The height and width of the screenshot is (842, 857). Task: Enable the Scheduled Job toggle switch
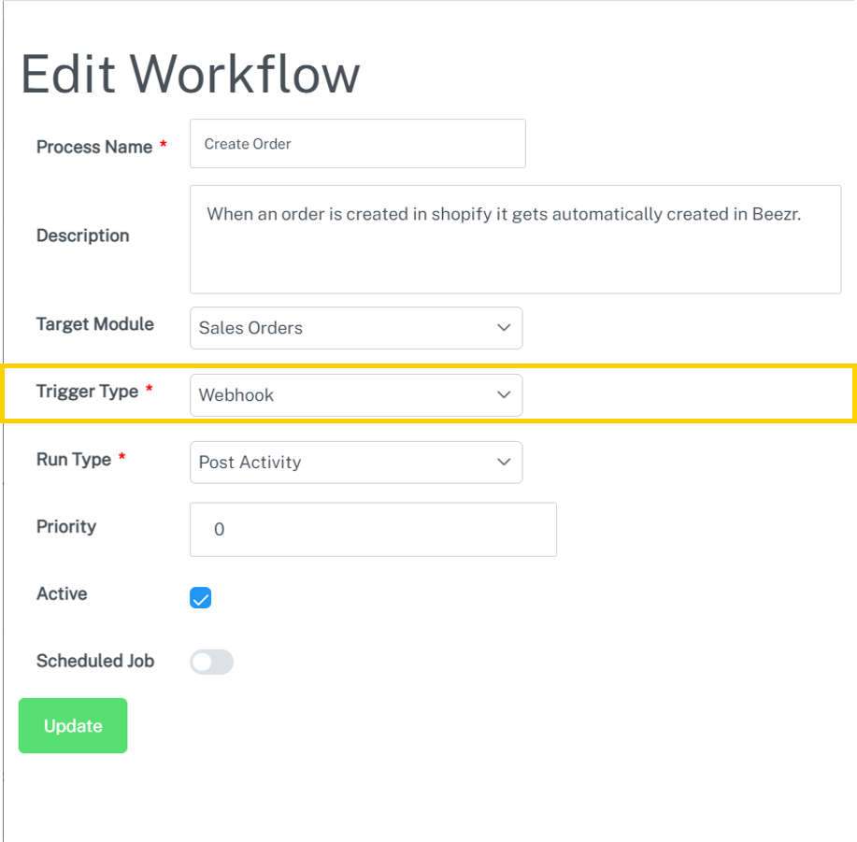[x=211, y=663]
